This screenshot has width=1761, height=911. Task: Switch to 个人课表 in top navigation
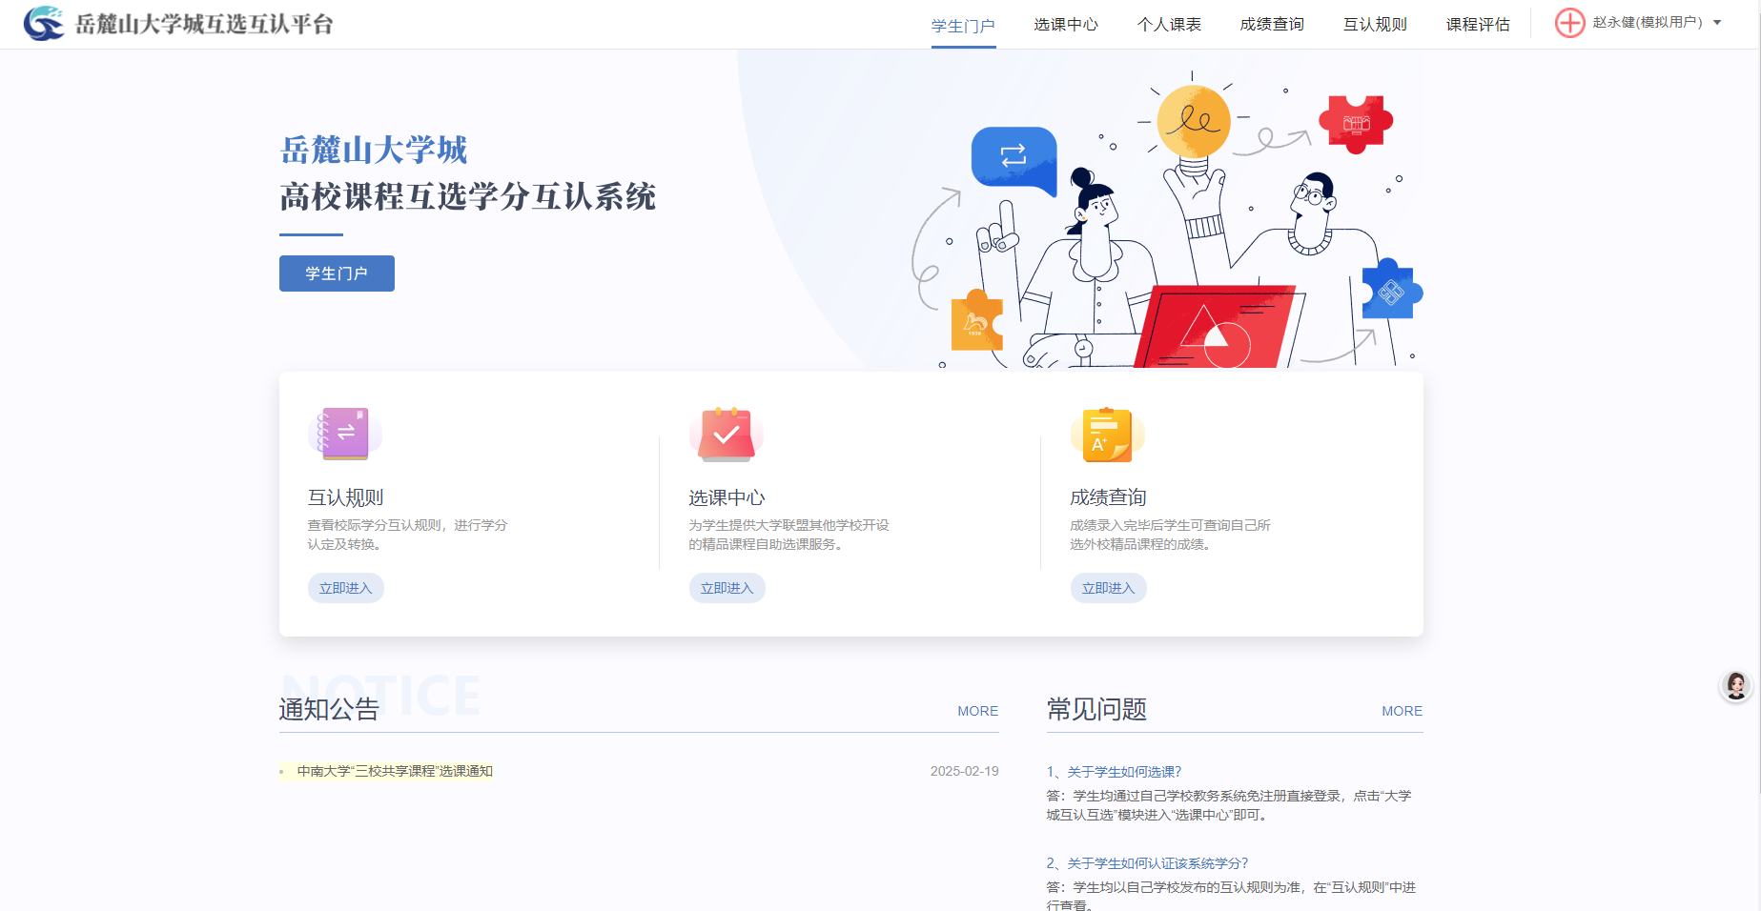[1169, 25]
